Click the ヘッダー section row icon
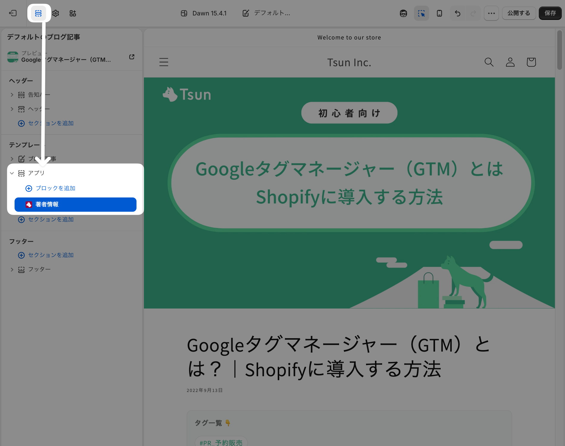This screenshot has width=565, height=446. (21, 109)
